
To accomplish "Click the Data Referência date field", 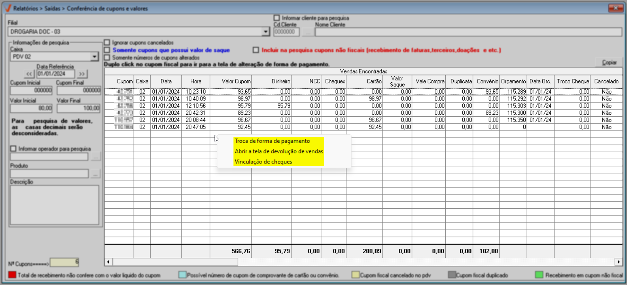I will click(55, 74).
